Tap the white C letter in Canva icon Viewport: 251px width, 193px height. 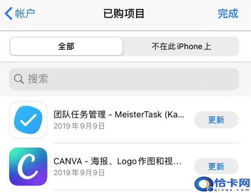point(27,167)
